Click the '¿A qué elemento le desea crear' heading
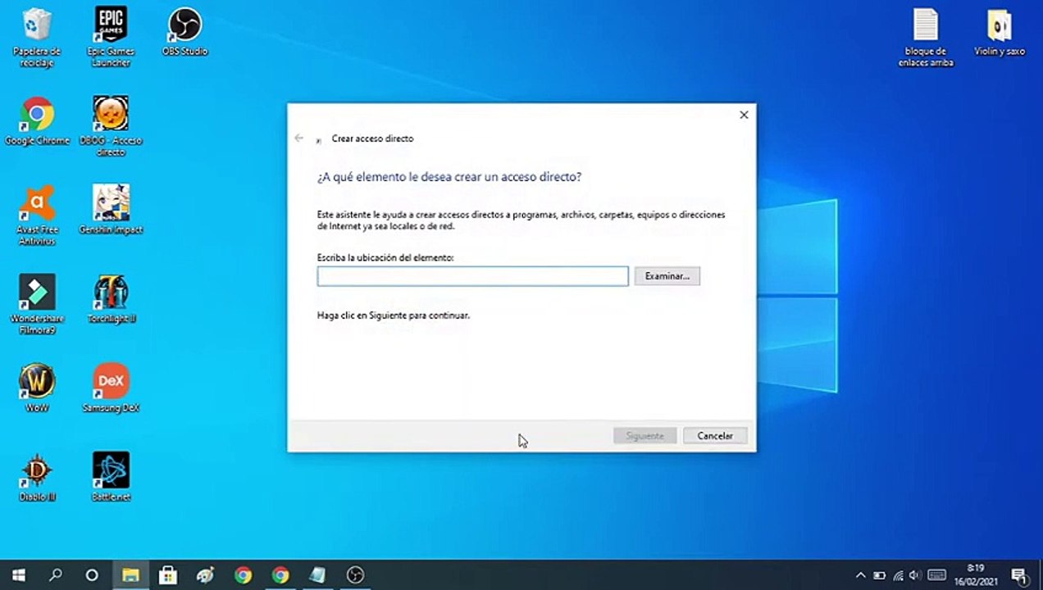Viewport: 1043px width, 590px height. [449, 177]
